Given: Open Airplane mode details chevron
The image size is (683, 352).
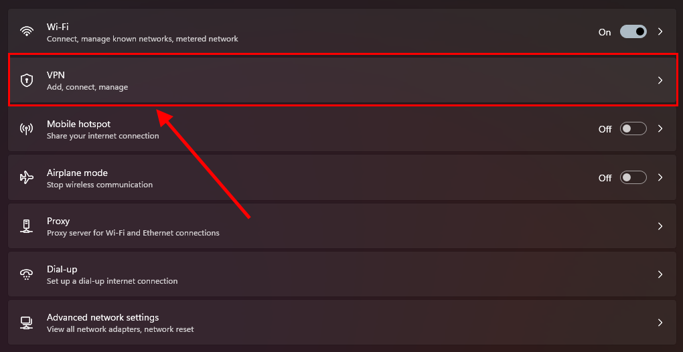Looking at the screenshot, I should [x=660, y=177].
